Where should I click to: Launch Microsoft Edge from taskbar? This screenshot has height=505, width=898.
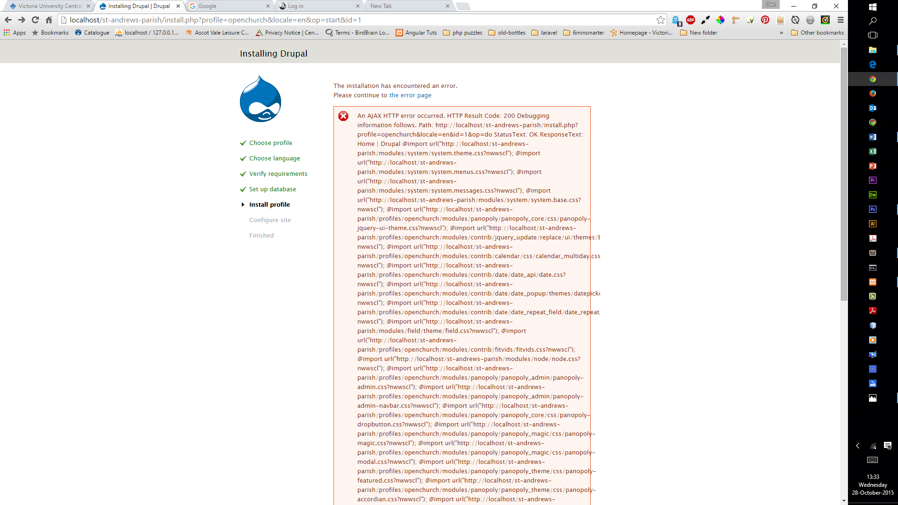pyautogui.click(x=873, y=65)
